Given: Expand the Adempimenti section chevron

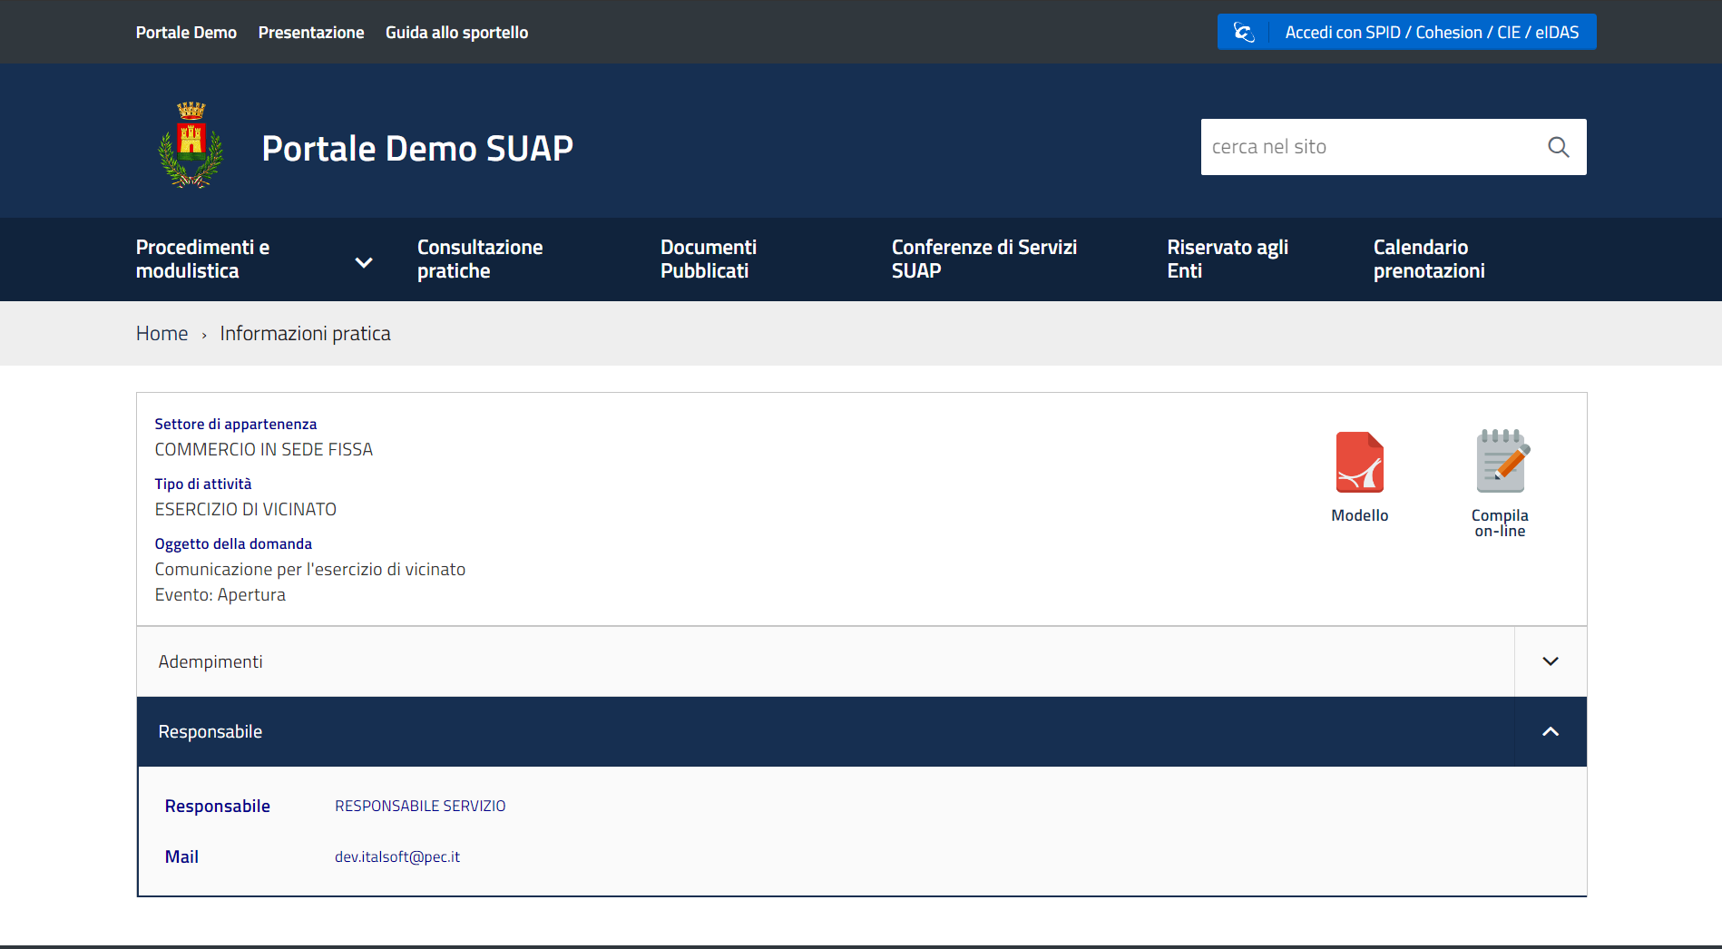Looking at the screenshot, I should coord(1550,661).
